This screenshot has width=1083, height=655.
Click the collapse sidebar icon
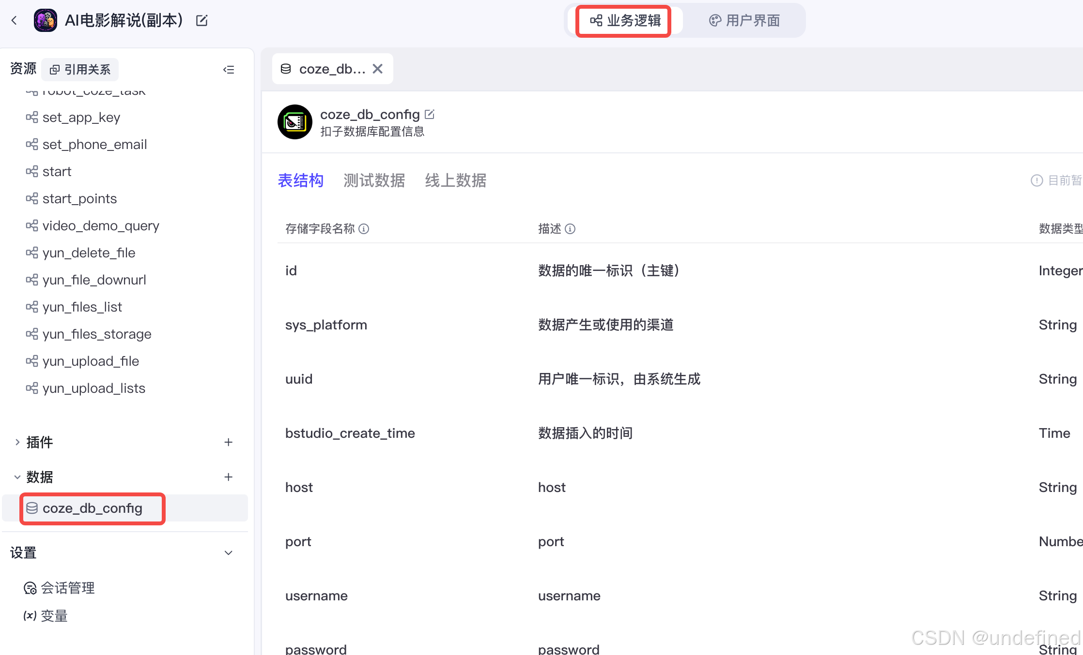coord(229,69)
